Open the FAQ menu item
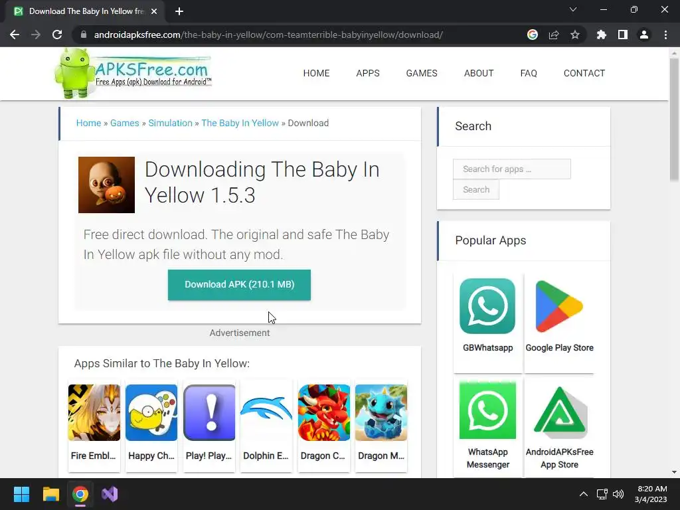The width and height of the screenshot is (680, 510). click(x=529, y=73)
